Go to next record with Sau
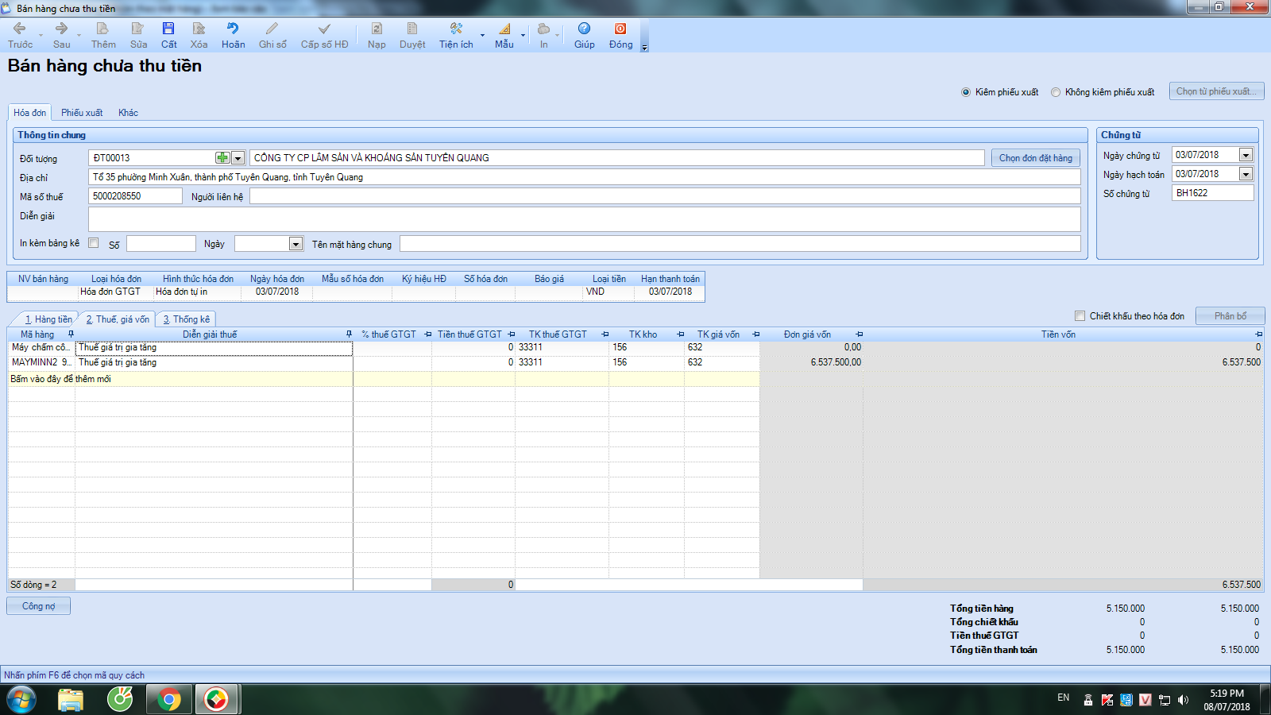Image resolution: width=1271 pixels, height=715 pixels. pos(61,36)
